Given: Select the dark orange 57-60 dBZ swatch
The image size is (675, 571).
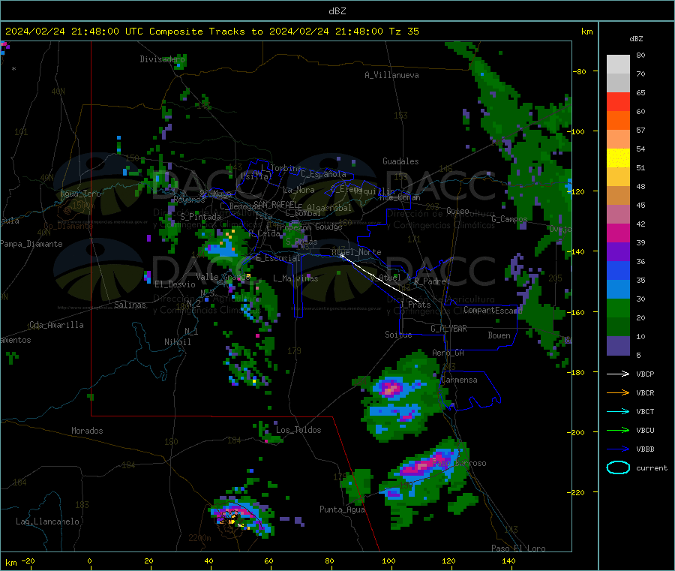Looking at the screenshot, I should pyautogui.click(x=618, y=121).
